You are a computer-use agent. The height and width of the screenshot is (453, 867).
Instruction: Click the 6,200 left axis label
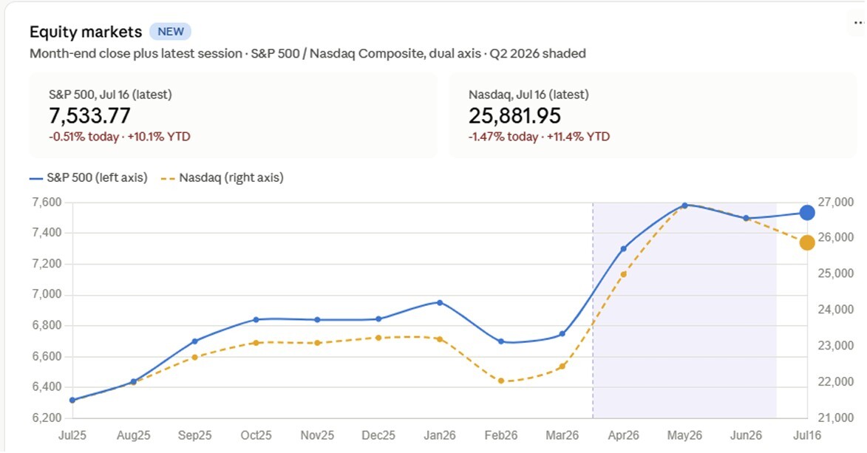point(47,418)
